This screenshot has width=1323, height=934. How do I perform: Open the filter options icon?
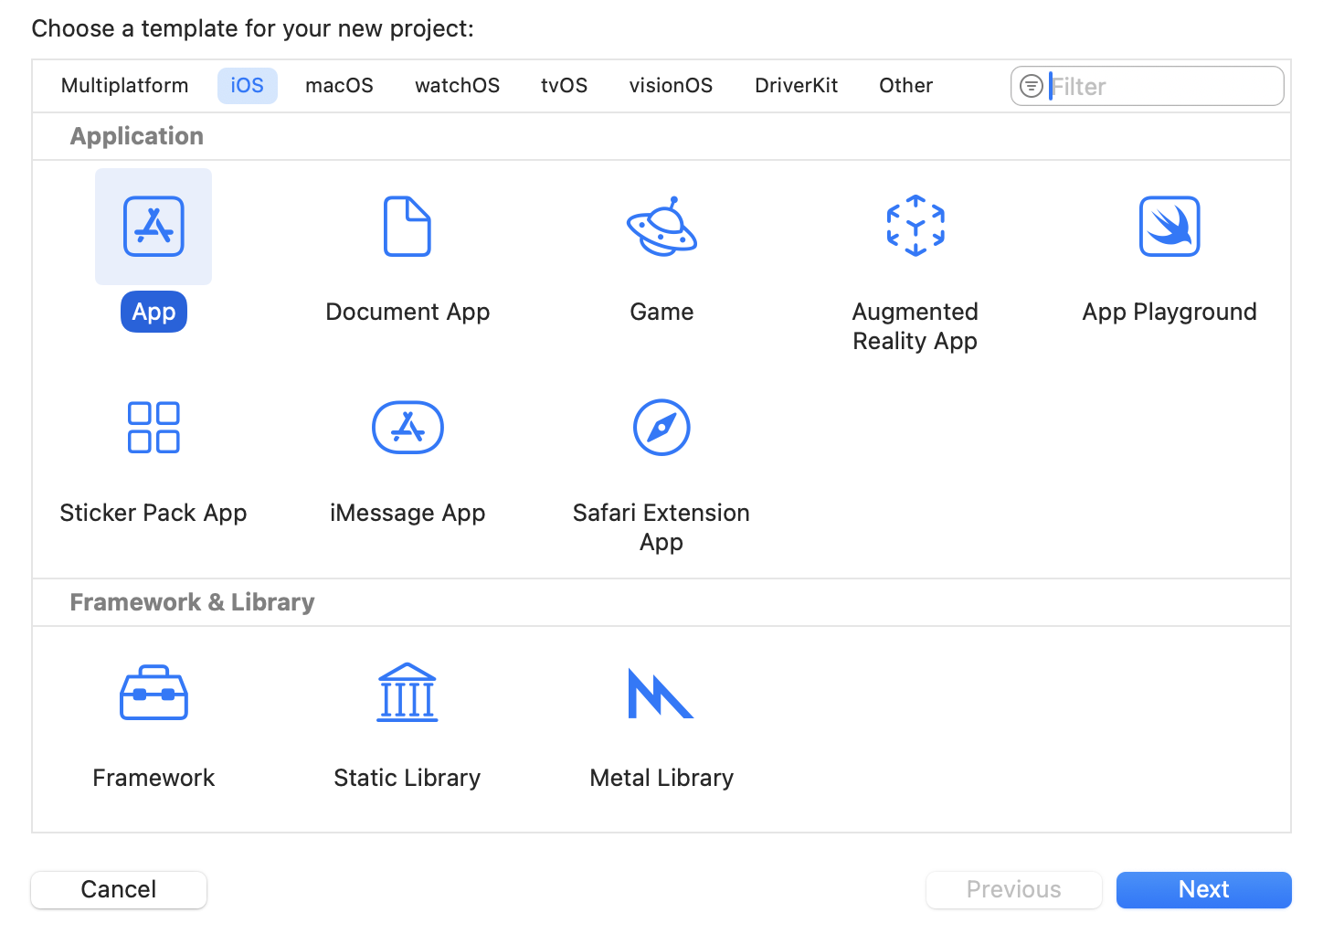(x=1032, y=86)
